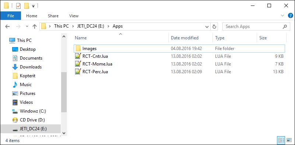Click the Search Apps field
The width and height of the screenshot is (295, 145).
point(256,26)
